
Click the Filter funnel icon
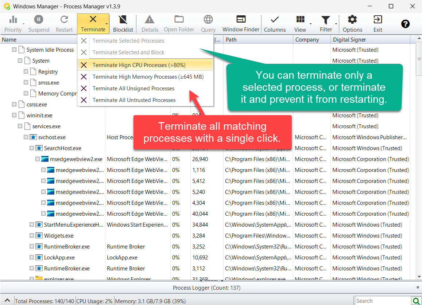tap(326, 20)
